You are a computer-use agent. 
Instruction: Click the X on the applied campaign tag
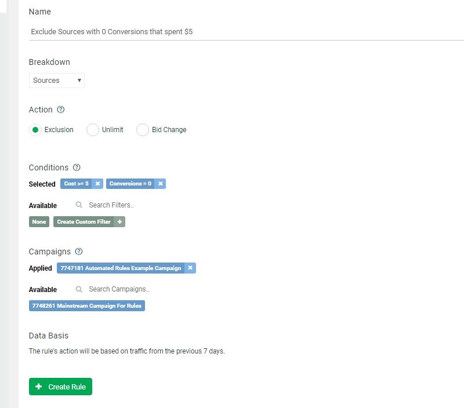[190, 268]
